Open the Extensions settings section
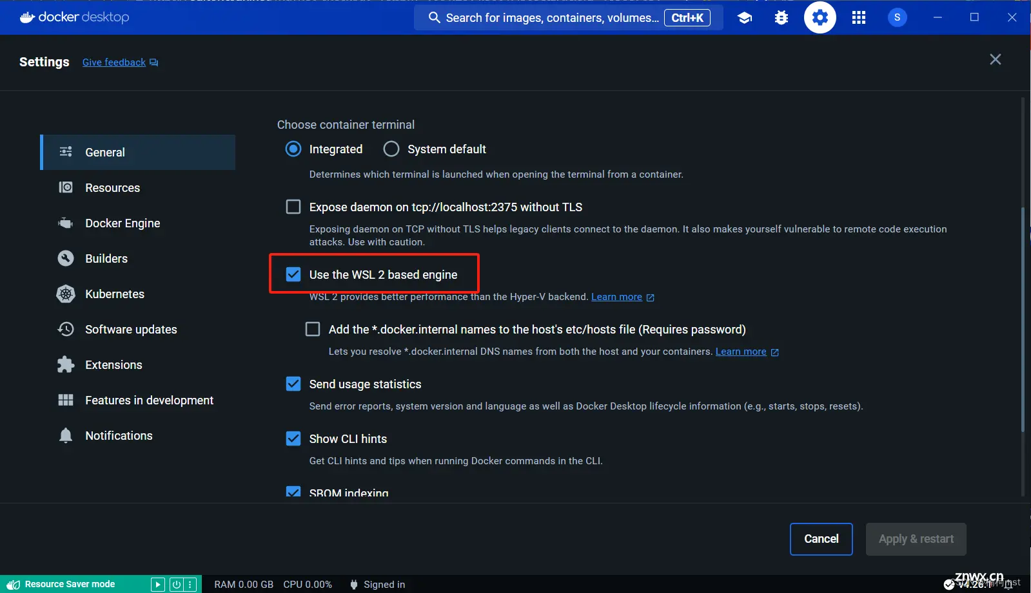This screenshot has width=1031, height=593. [137, 364]
